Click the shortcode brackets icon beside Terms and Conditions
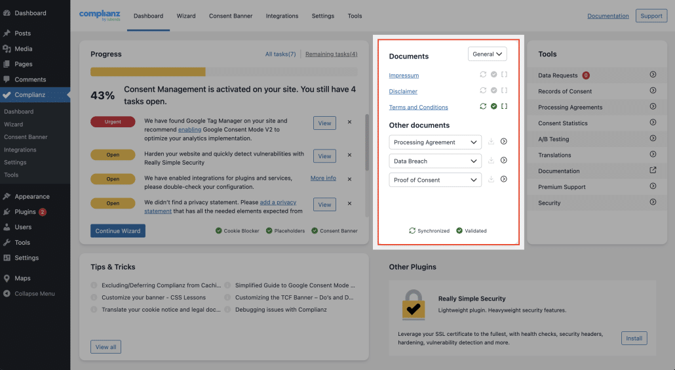Screen dimensions: 675x370 pos(504,106)
